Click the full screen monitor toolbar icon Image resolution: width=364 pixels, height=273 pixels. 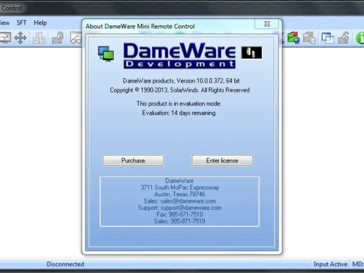click(5, 38)
